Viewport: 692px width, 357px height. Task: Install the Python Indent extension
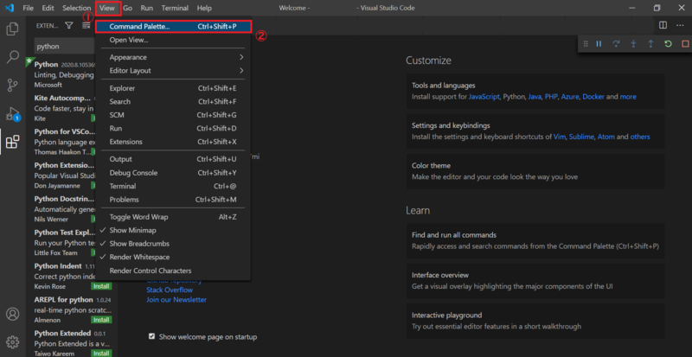coord(101,286)
